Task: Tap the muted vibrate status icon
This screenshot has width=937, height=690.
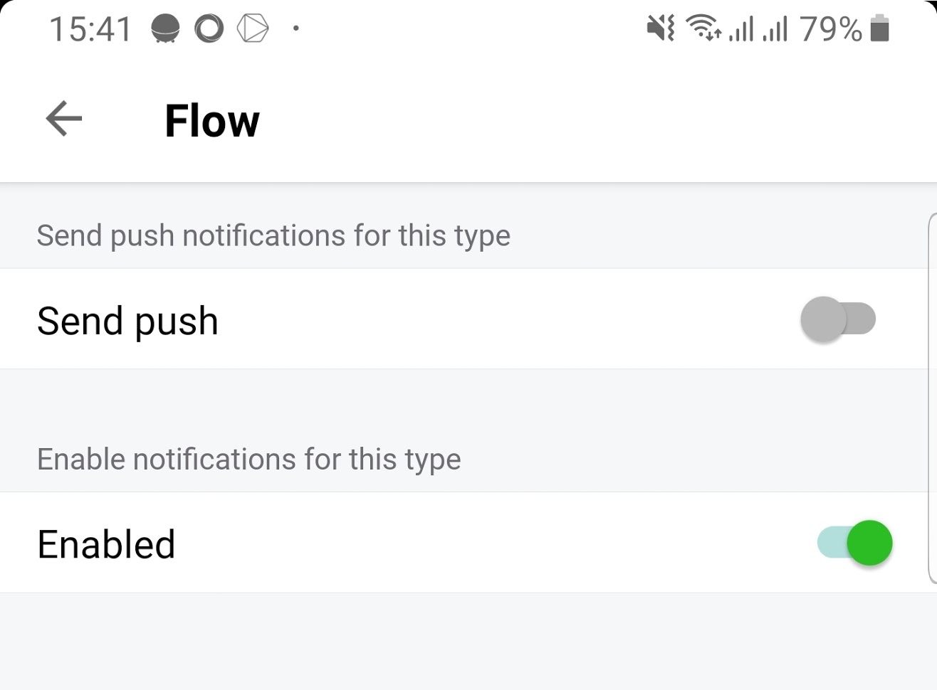Action: [x=661, y=28]
